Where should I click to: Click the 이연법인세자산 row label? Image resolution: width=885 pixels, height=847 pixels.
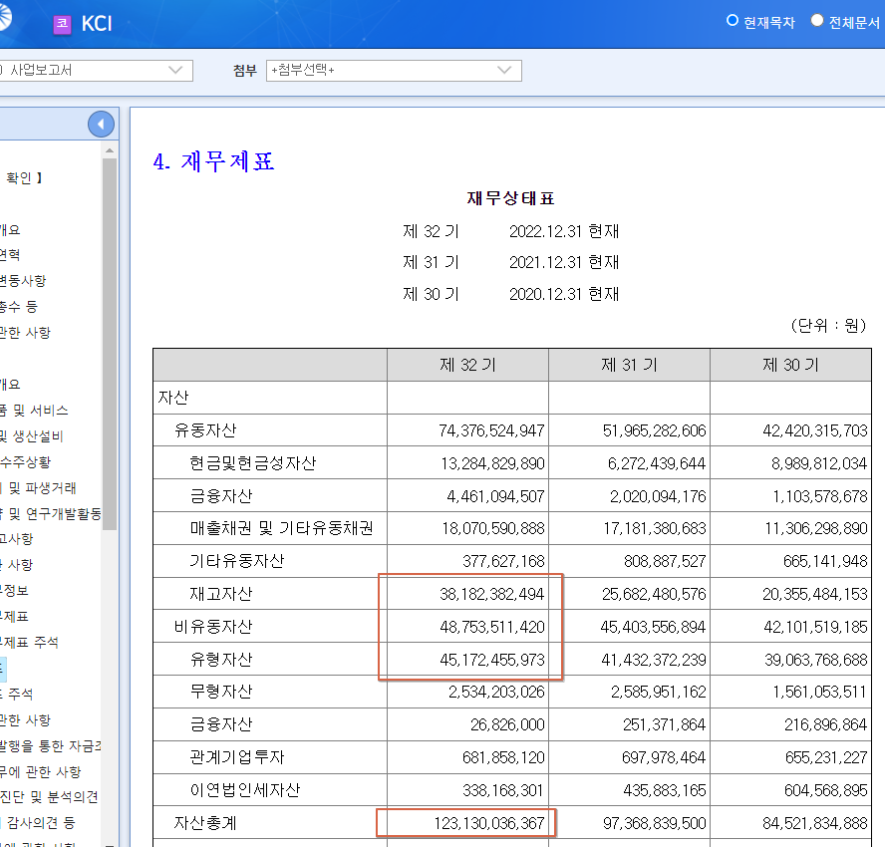click(245, 790)
